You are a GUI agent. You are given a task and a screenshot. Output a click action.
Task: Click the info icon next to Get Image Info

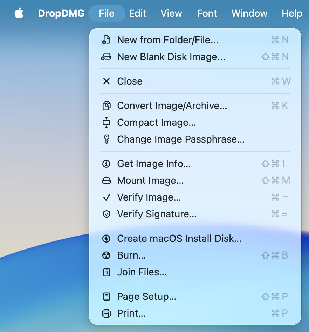coord(107,164)
